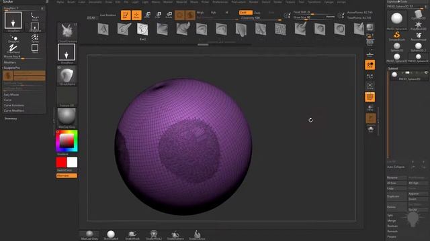Viewport: 430px width, 241px height.
Task: Toggle the Zadd button
Action: (x=245, y=13)
